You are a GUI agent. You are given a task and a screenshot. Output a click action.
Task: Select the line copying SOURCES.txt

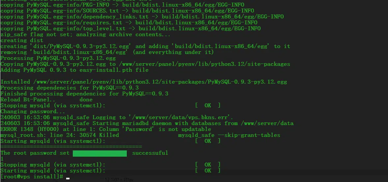127,11
